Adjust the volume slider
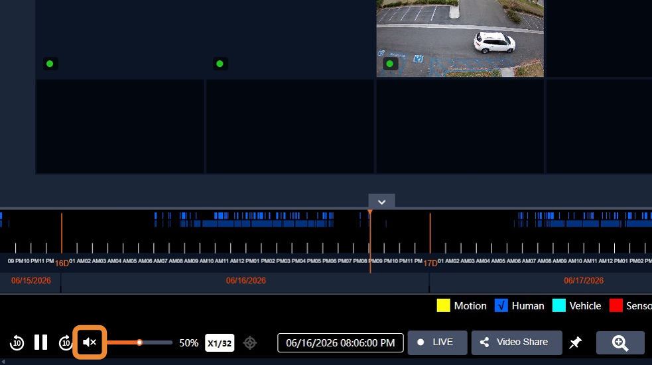 [140, 342]
